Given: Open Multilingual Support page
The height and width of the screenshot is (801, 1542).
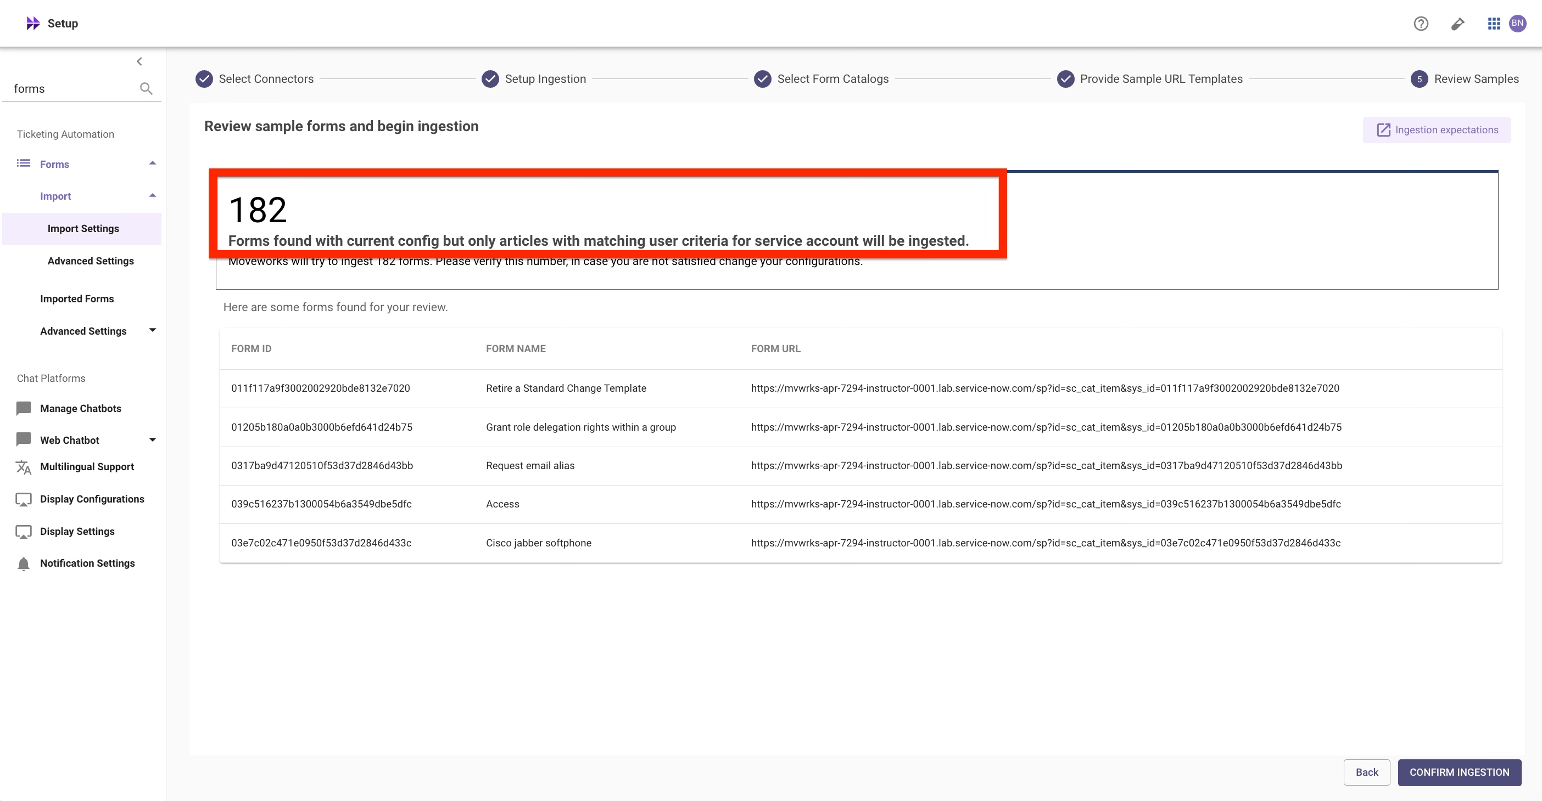Looking at the screenshot, I should pyautogui.click(x=87, y=466).
